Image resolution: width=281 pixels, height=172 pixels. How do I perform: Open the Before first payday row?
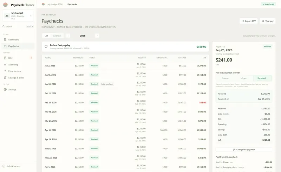[x=125, y=47]
